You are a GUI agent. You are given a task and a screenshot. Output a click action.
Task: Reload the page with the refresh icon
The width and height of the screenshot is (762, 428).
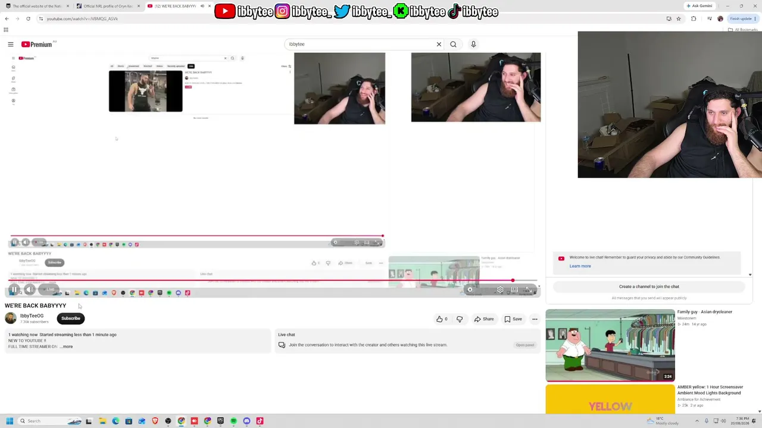[28, 18]
